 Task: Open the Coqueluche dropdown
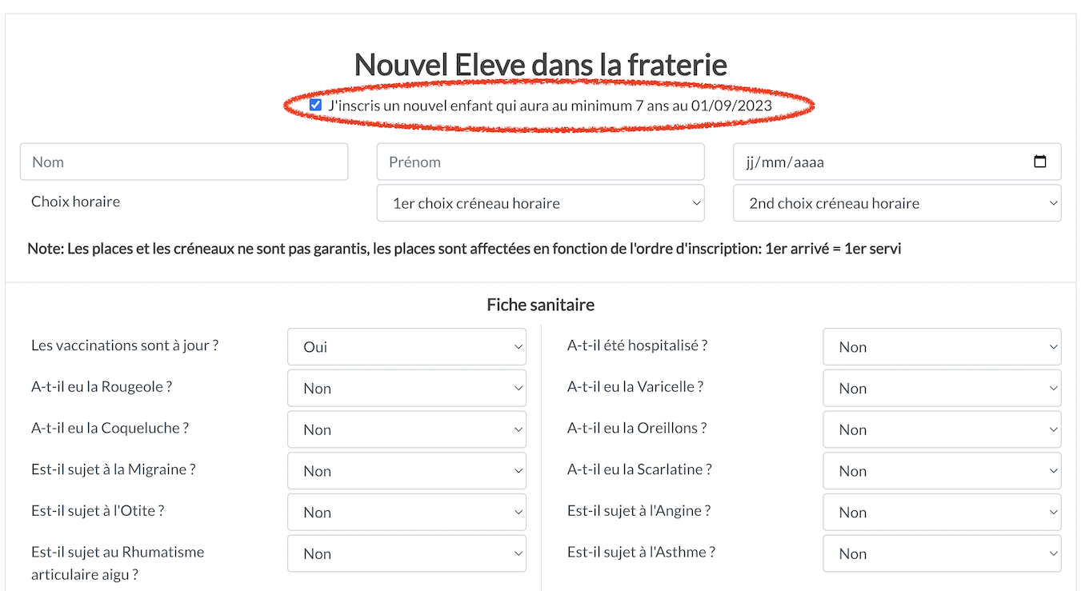click(x=406, y=429)
